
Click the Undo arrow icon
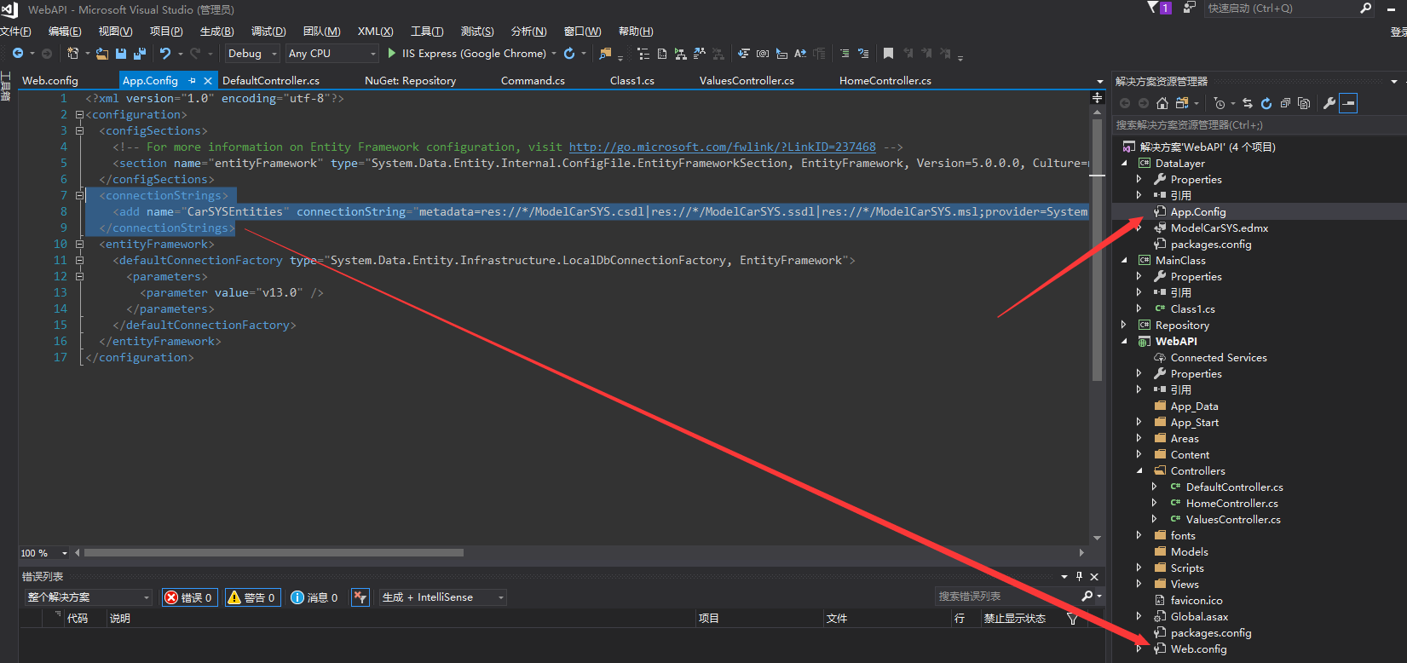(165, 53)
